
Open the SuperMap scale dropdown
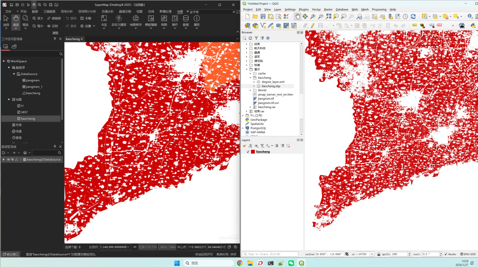click(128, 247)
